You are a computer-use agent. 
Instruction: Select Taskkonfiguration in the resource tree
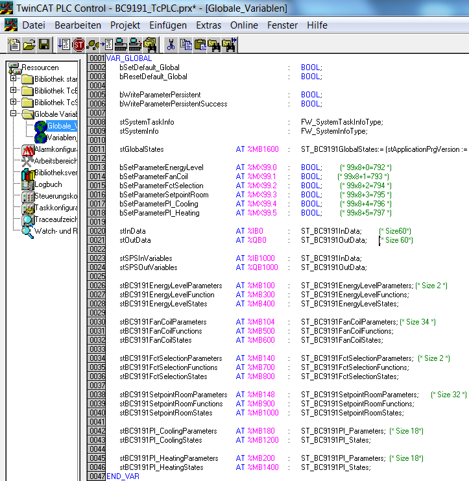point(55,208)
